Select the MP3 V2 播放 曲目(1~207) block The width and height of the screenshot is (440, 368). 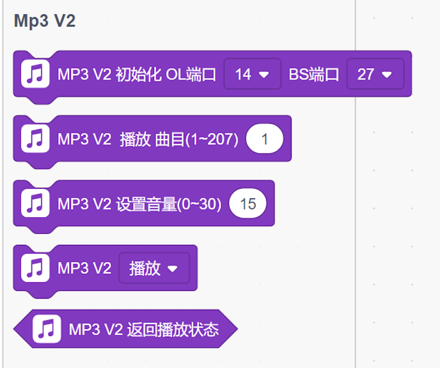tap(152, 140)
